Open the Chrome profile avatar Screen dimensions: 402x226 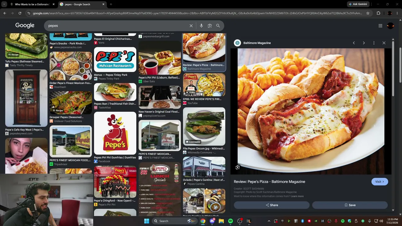point(389,13)
